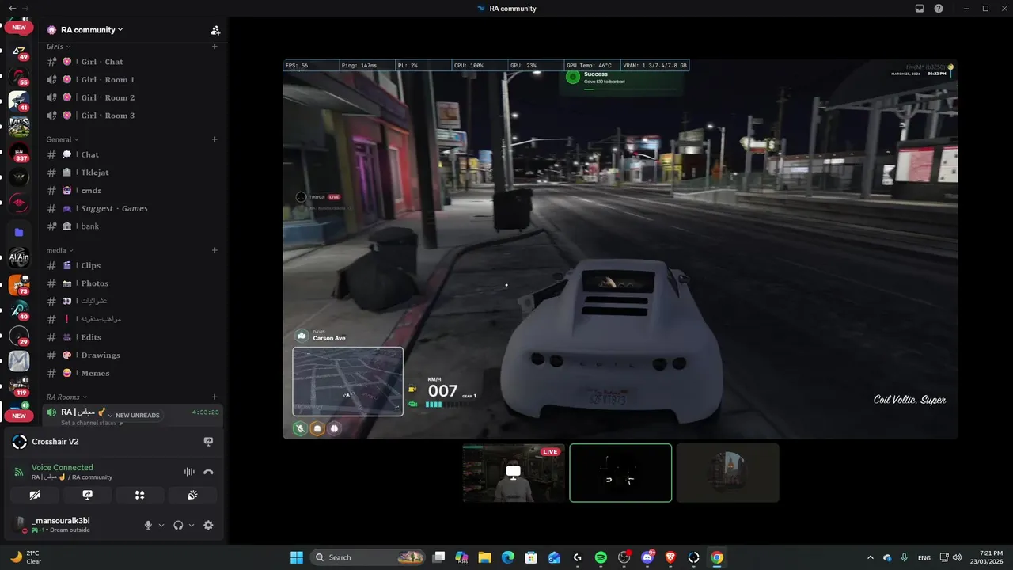Open Chrome from the taskbar

click(x=717, y=557)
